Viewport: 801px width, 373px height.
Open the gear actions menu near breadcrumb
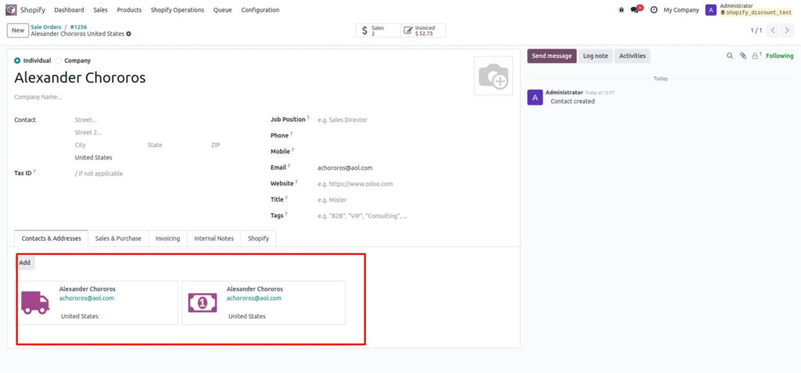129,34
